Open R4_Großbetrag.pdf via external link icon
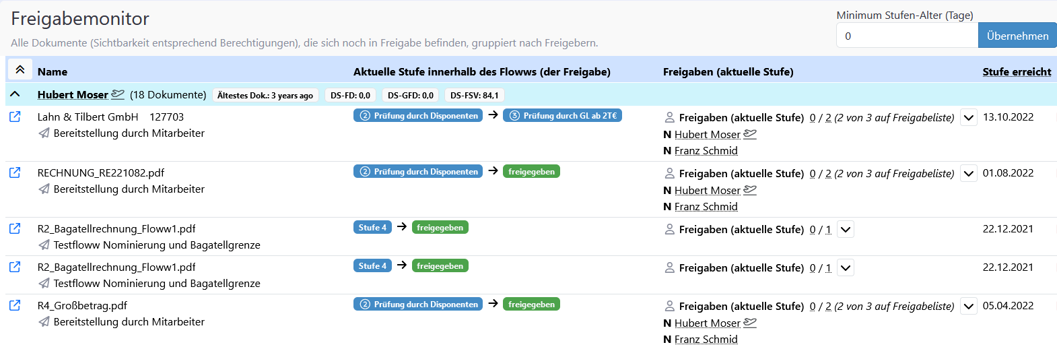 click(x=15, y=306)
